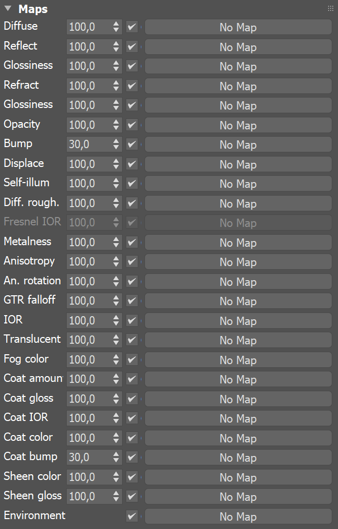Click the Translucent No Map button
This screenshot has width=338, height=529.
(x=238, y=340)
